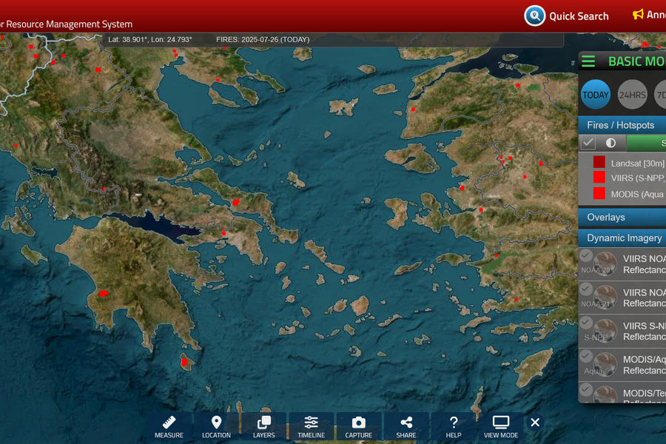This screenshot has width=666, height=444.
Task: Enable the MODIS/Aqua imagery checkmark
Action: click(586, 356)
